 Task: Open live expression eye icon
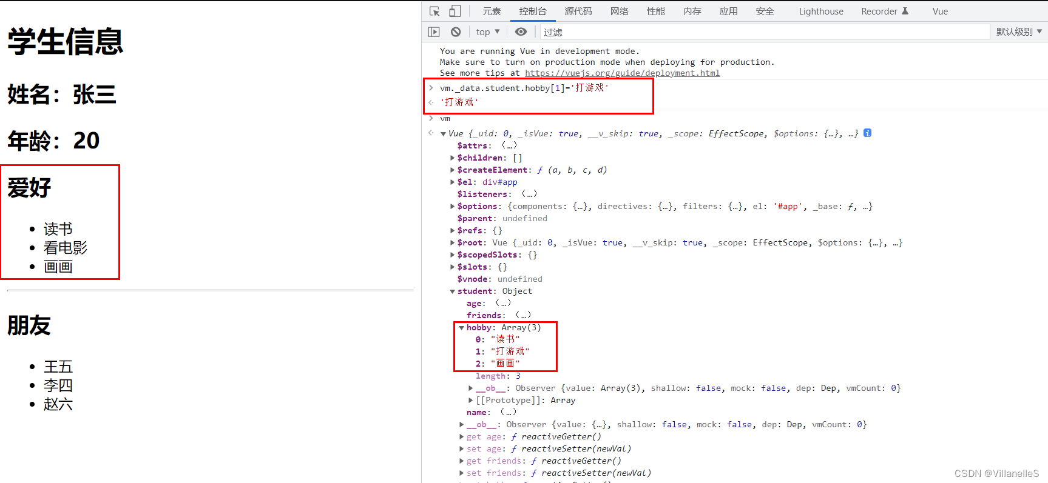point(521,32)
